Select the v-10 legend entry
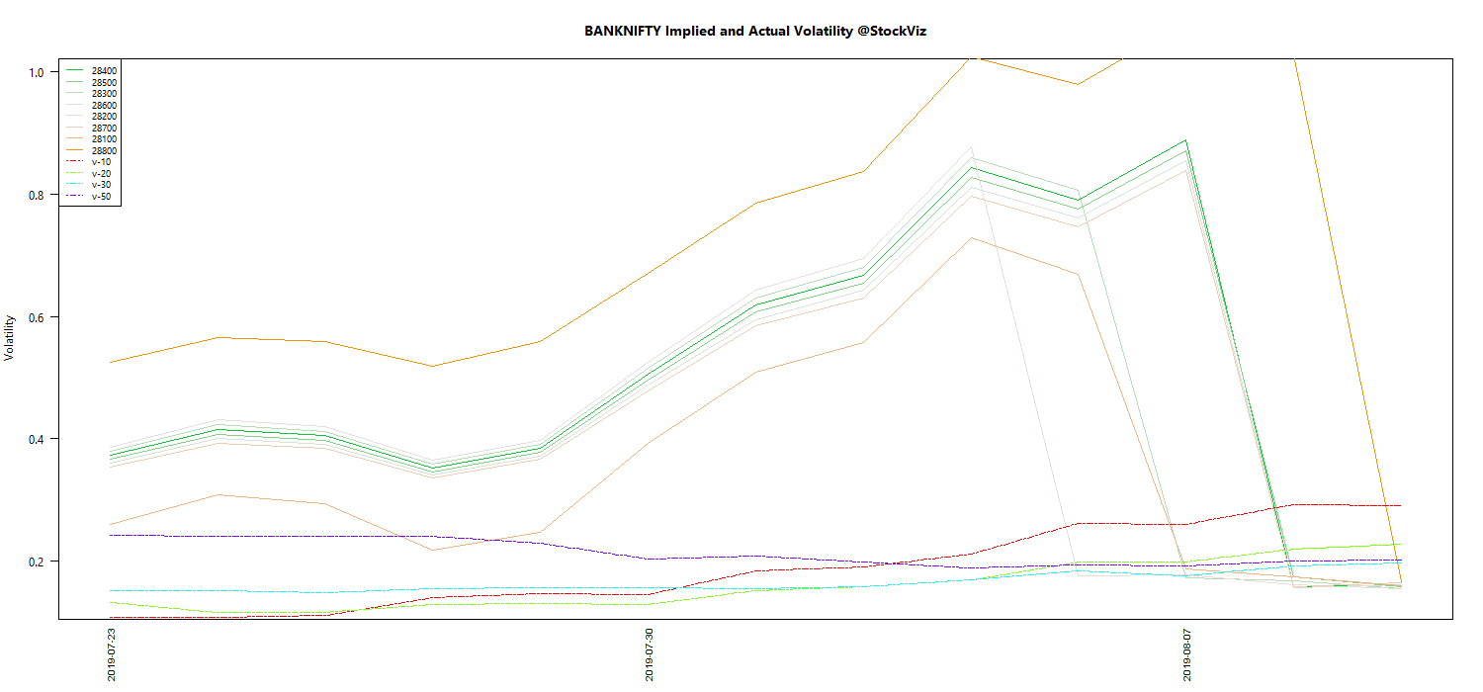 88,162
